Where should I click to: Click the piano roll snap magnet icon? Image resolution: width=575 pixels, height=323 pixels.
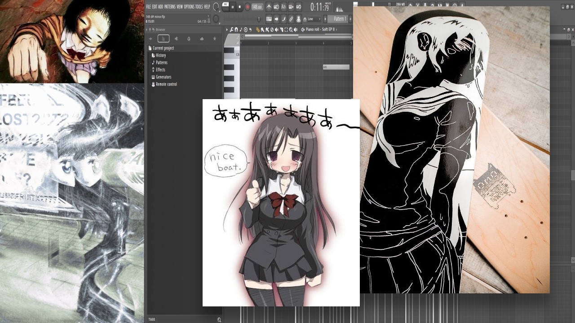tap(236, 30)
